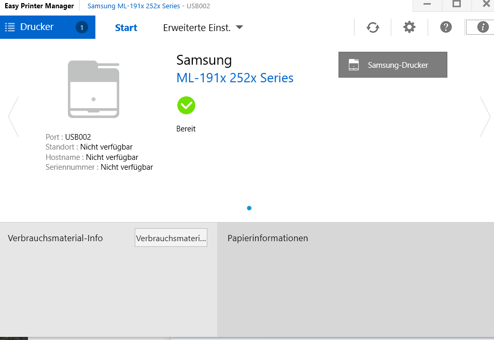The height and width of the screenshot is (340, 494).
Task: Open help with the question mark icon
Action: click(x=446, y=27)
